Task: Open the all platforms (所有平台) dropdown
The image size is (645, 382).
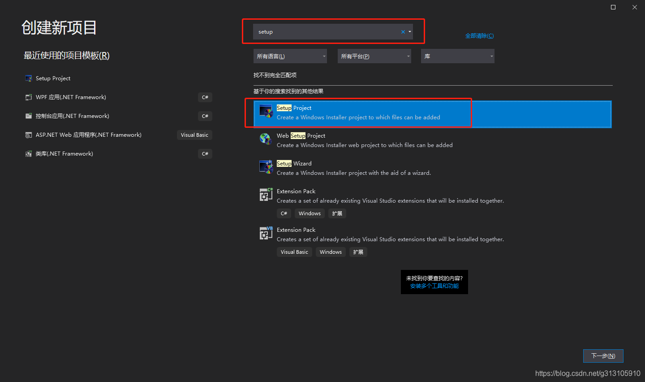Action: pos(374,56)
